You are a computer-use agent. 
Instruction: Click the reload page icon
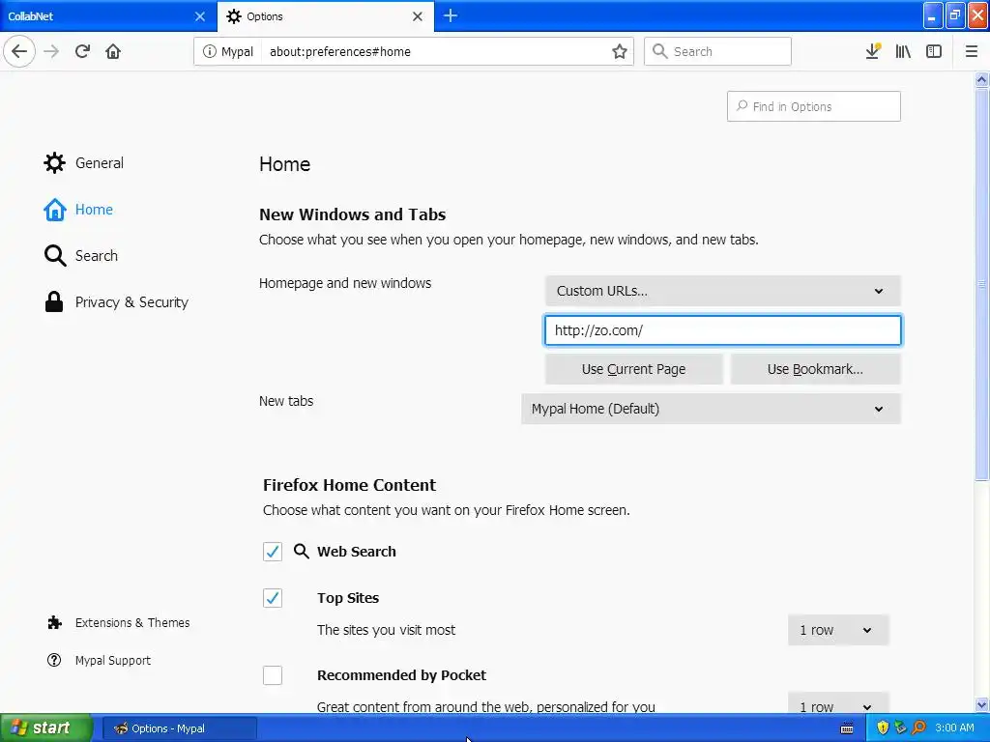(82, 51)
